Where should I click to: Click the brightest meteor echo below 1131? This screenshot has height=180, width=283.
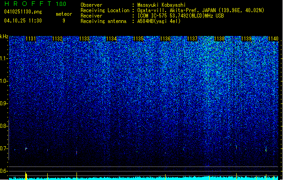coord(26,148)
